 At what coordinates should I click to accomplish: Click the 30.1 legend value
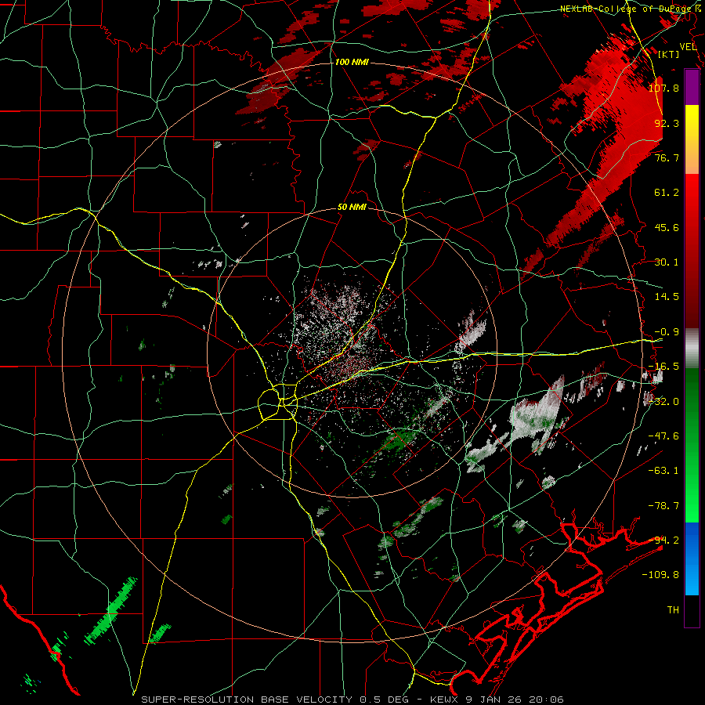pos(667,262)
